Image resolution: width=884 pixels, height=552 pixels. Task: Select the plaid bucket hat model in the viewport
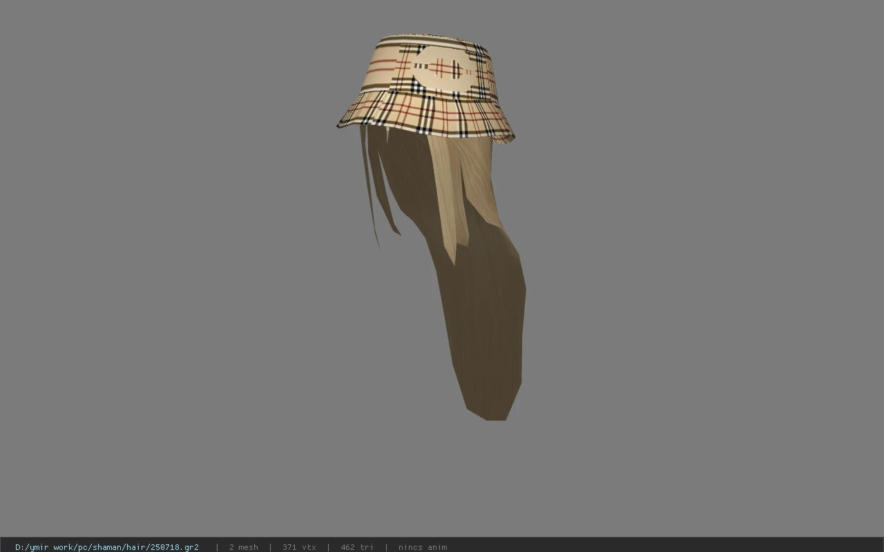(426, 88)
